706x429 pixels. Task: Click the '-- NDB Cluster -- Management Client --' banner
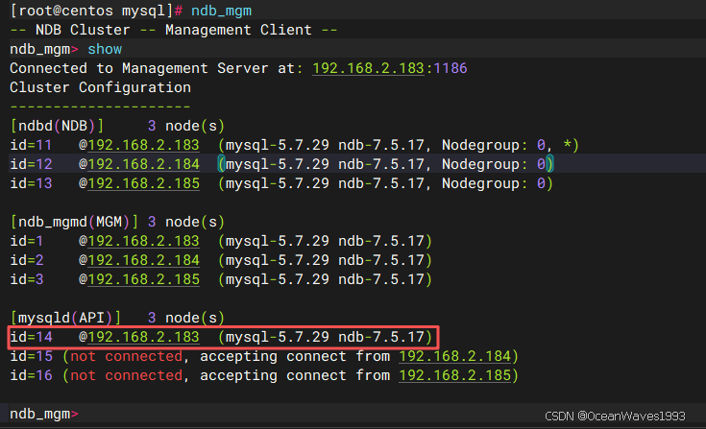click(x=174, y=30)
